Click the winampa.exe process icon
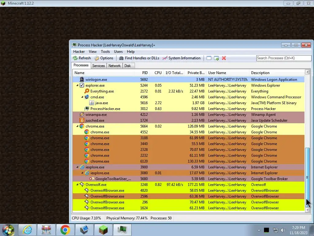314x236 pixels. (82, 114)
